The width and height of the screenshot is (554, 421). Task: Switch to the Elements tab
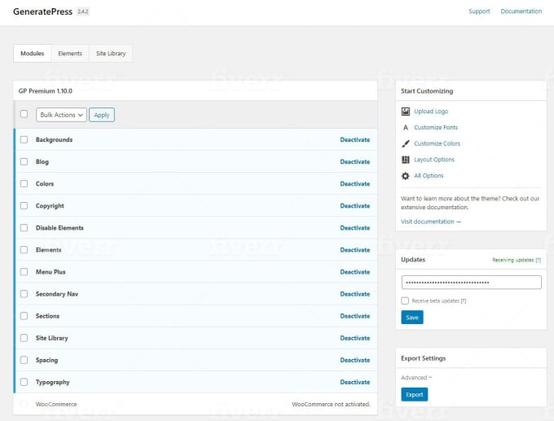pyautogui.click(x=70, y=54)
